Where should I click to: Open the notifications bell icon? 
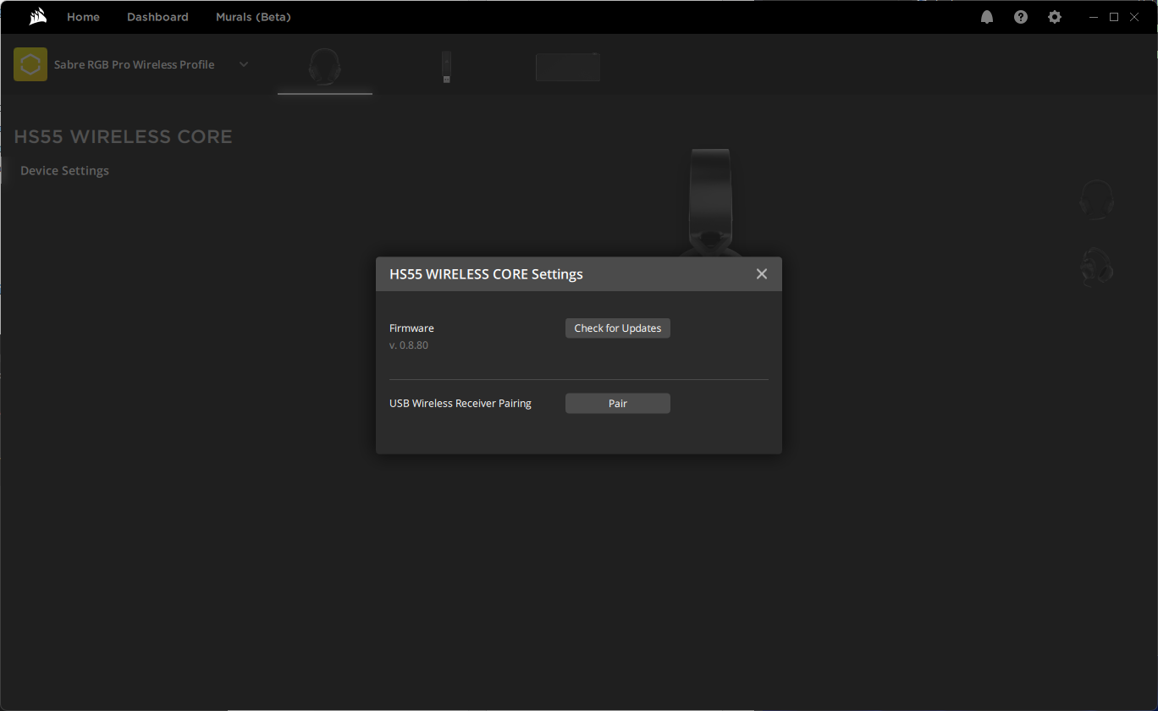tap(987, 17)
